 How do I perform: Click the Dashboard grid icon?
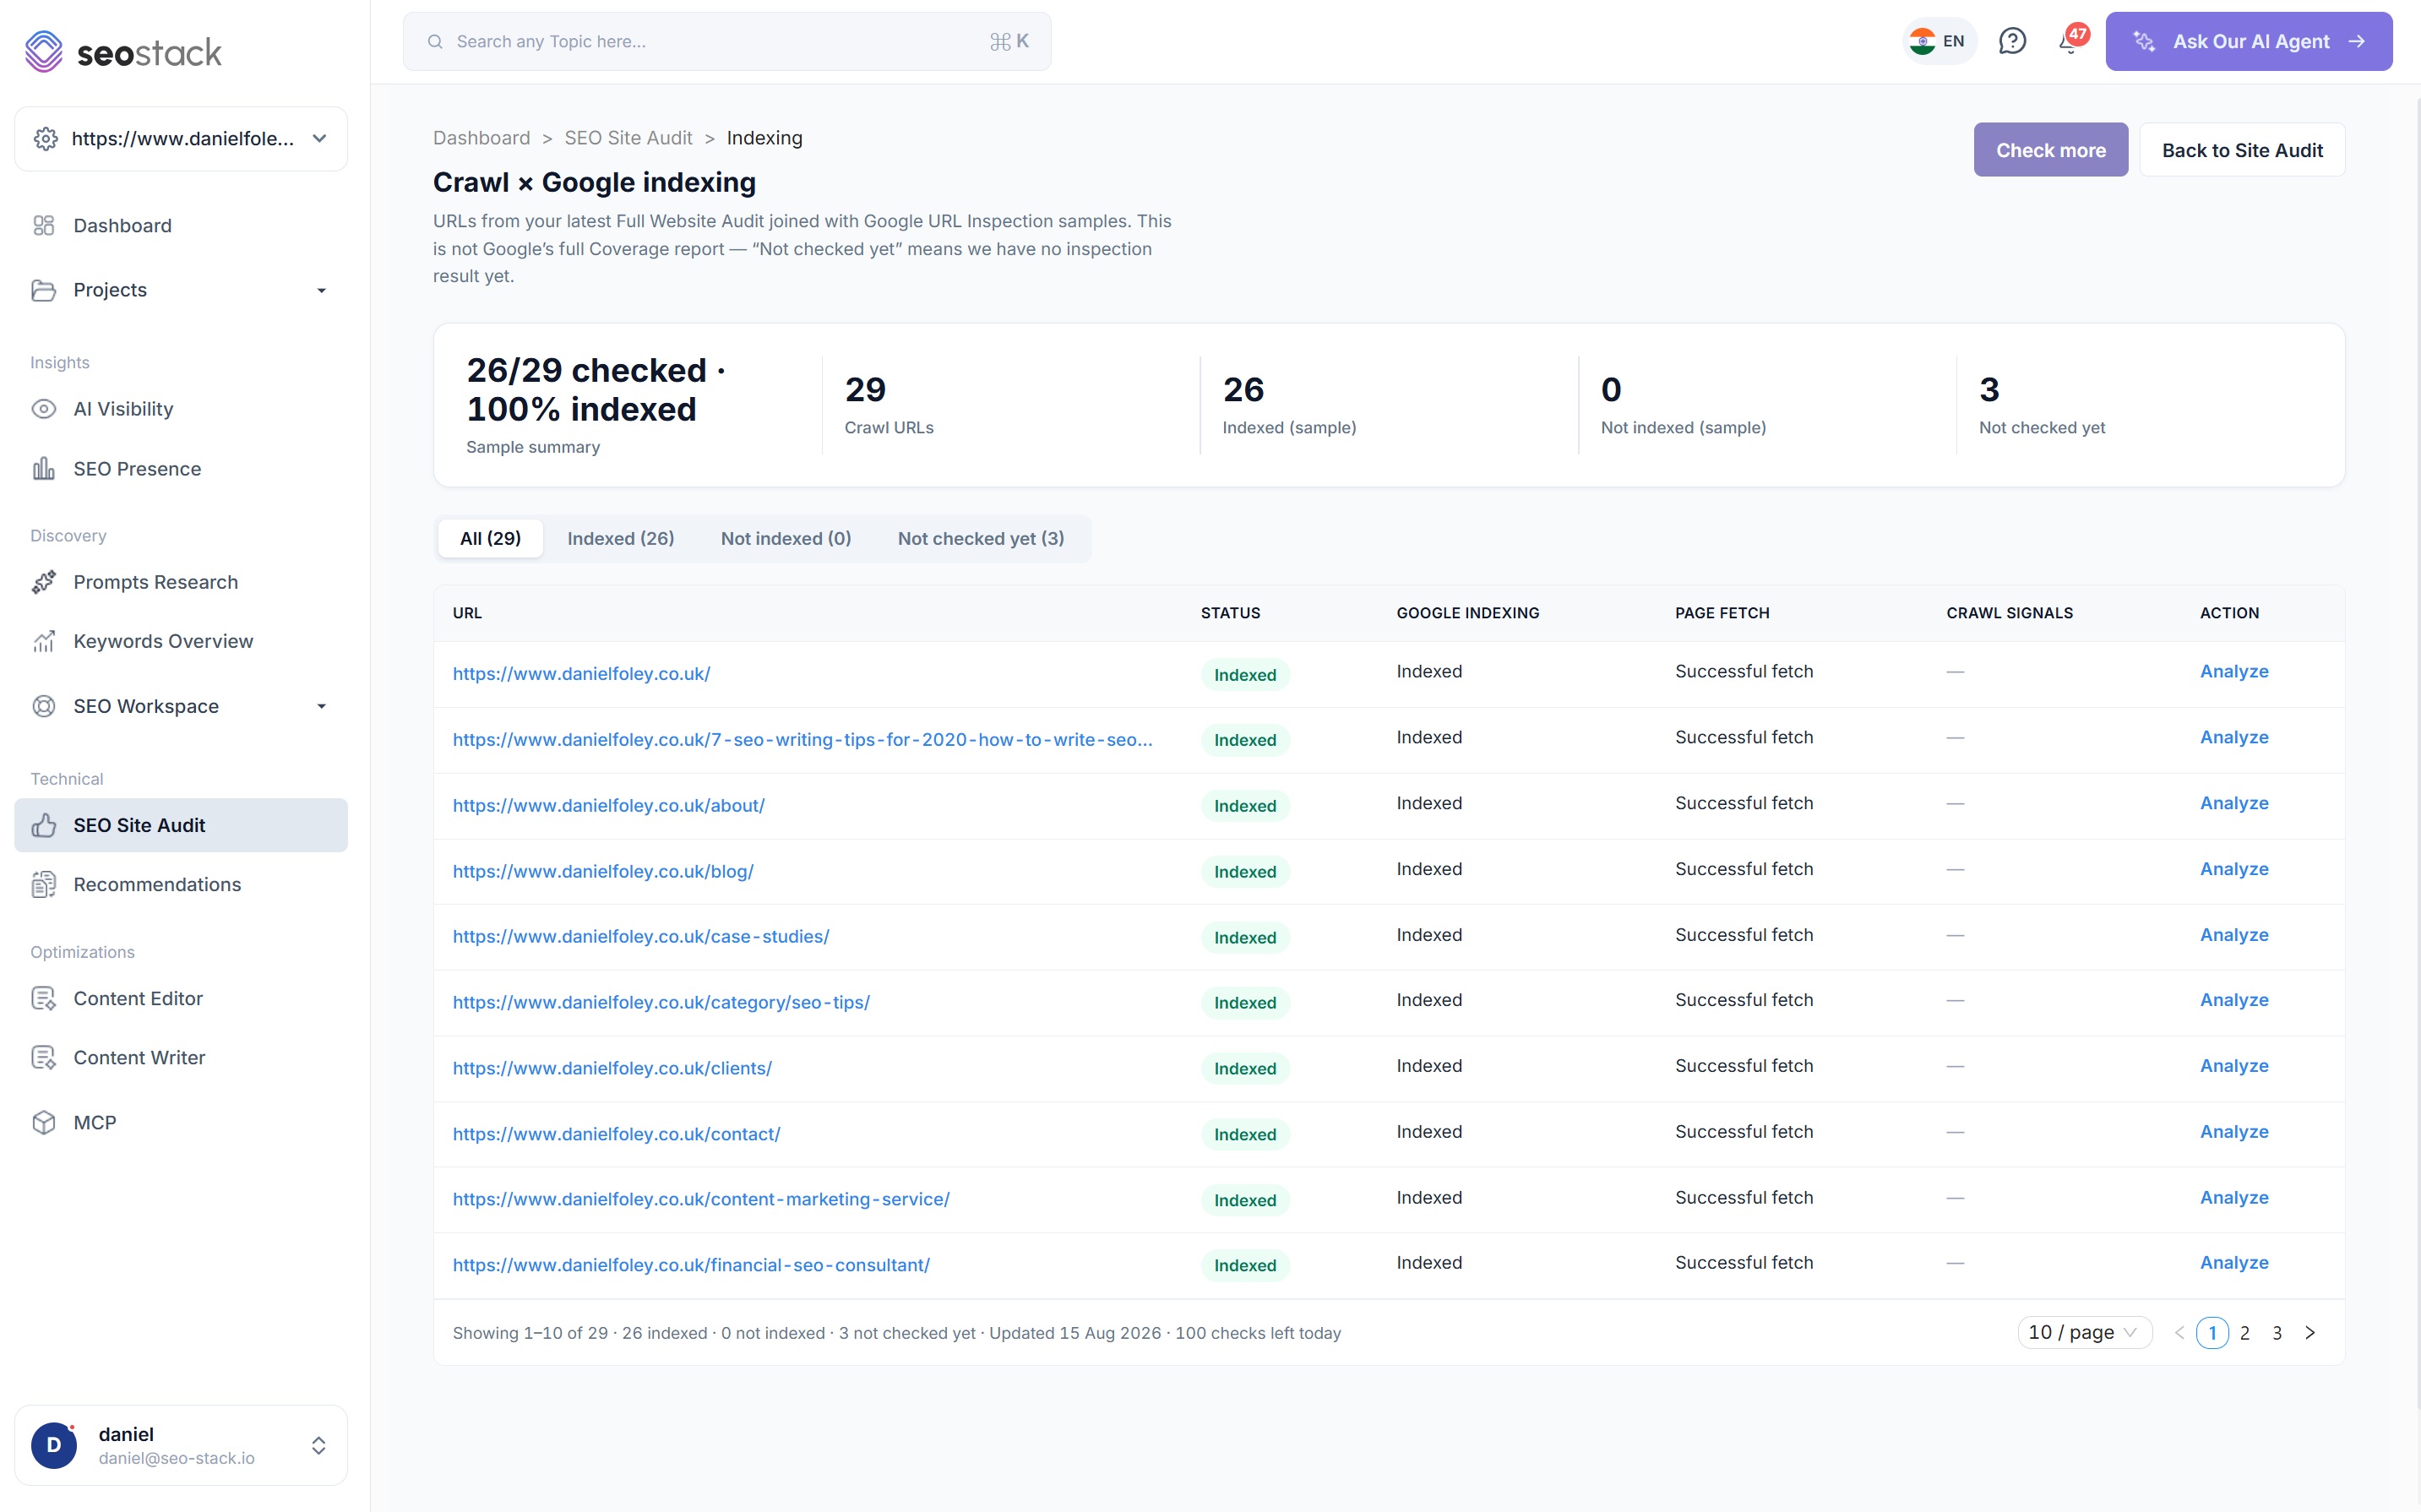44,226
